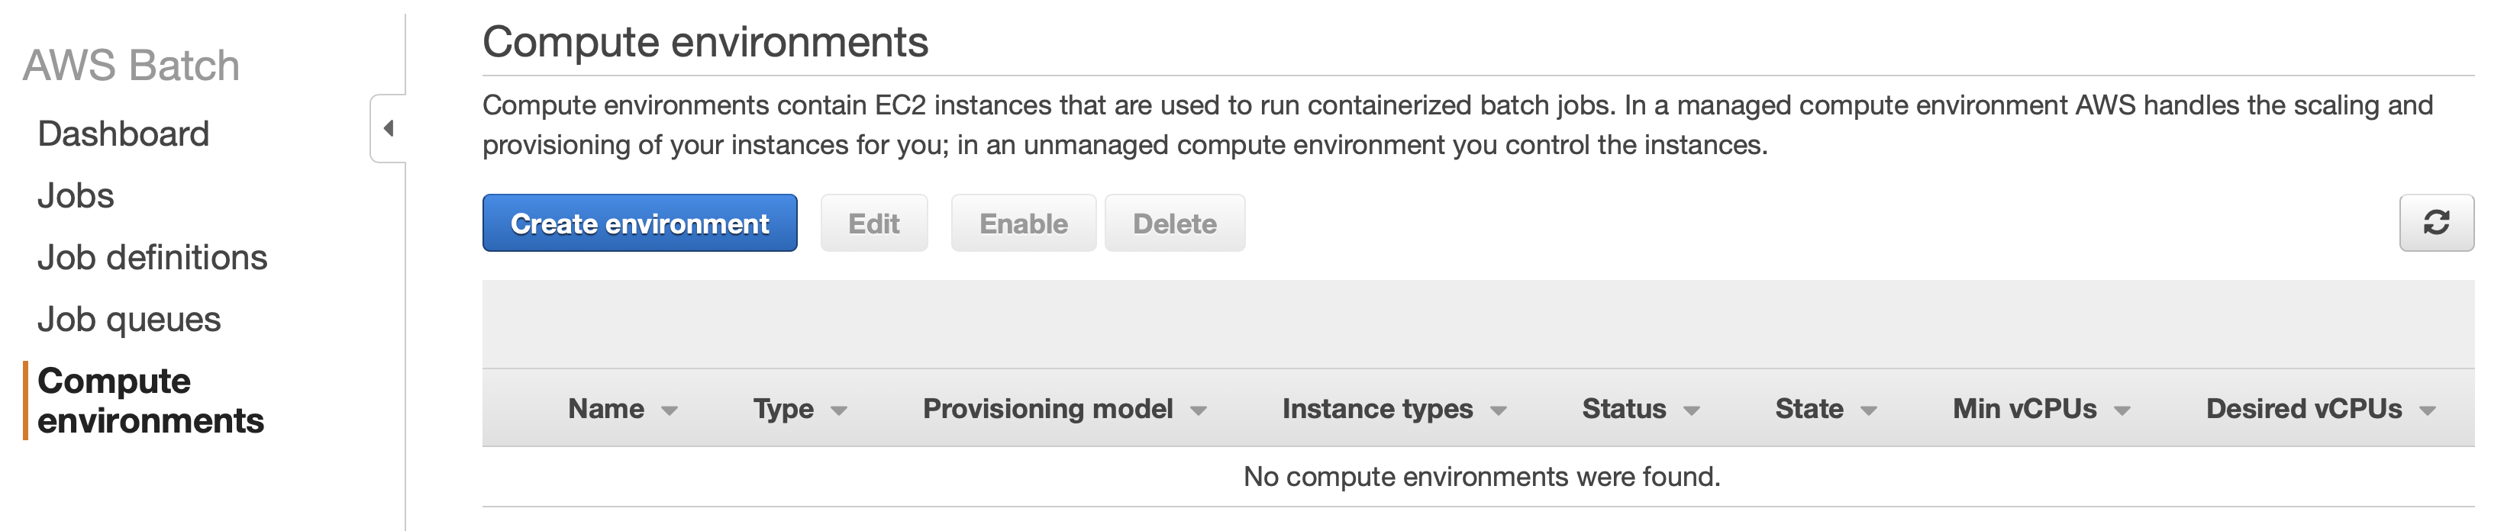This screenshot has height=531, width=2504.
Task: Sort by Type column arrow
Action: pyautogui.click(x=839, y=411)
